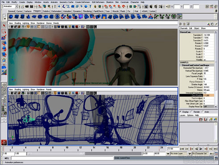Open the Stereo menu in top viewport

pos(49,23)
